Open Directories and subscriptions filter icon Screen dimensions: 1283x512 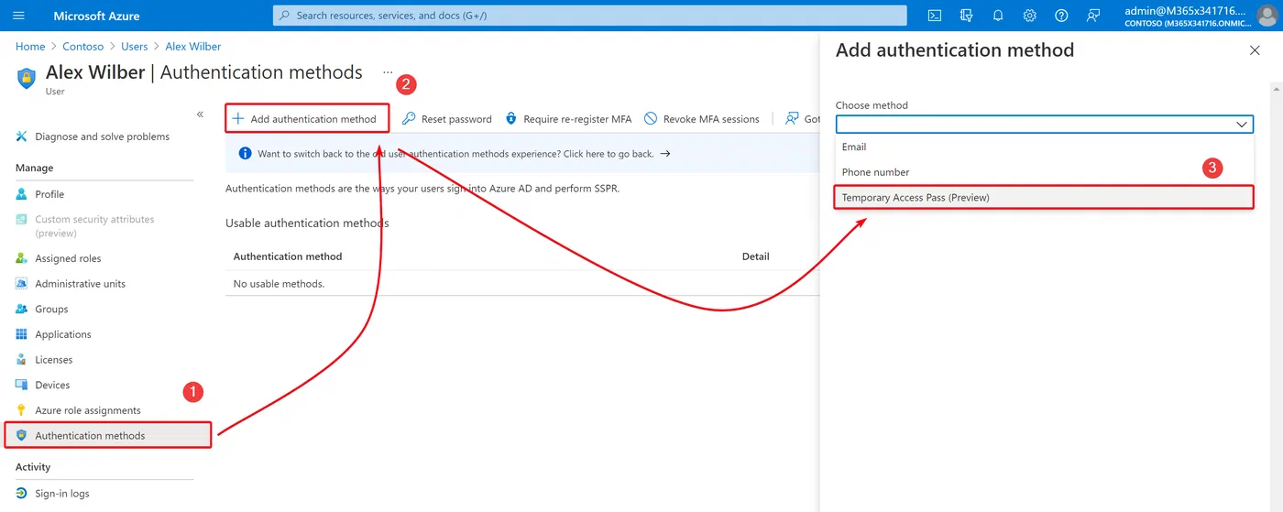tap(966, 16)
